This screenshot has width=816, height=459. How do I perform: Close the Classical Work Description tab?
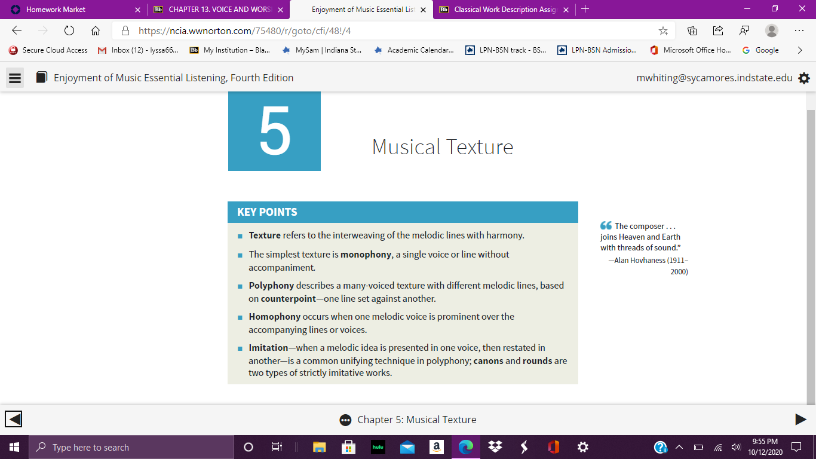[566, 10]
